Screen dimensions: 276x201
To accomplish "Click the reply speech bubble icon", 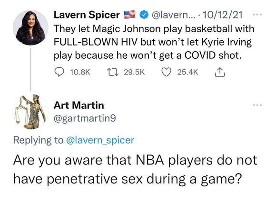I will pyautogui.click(x=59, y=72).
